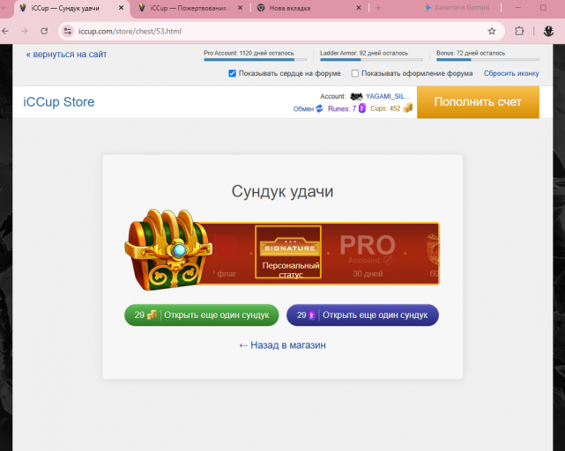Open the browser extensions puzzle icon
This screenshot has width=565, height=451.
click(519, 32)
